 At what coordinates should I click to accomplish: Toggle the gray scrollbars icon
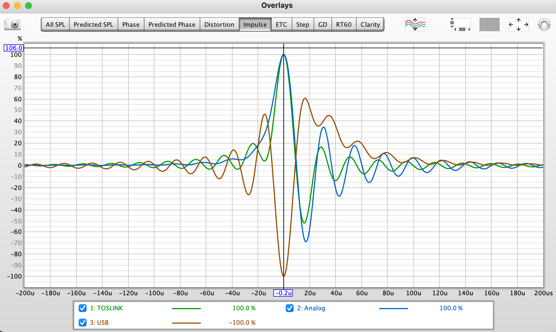point(489,25)
